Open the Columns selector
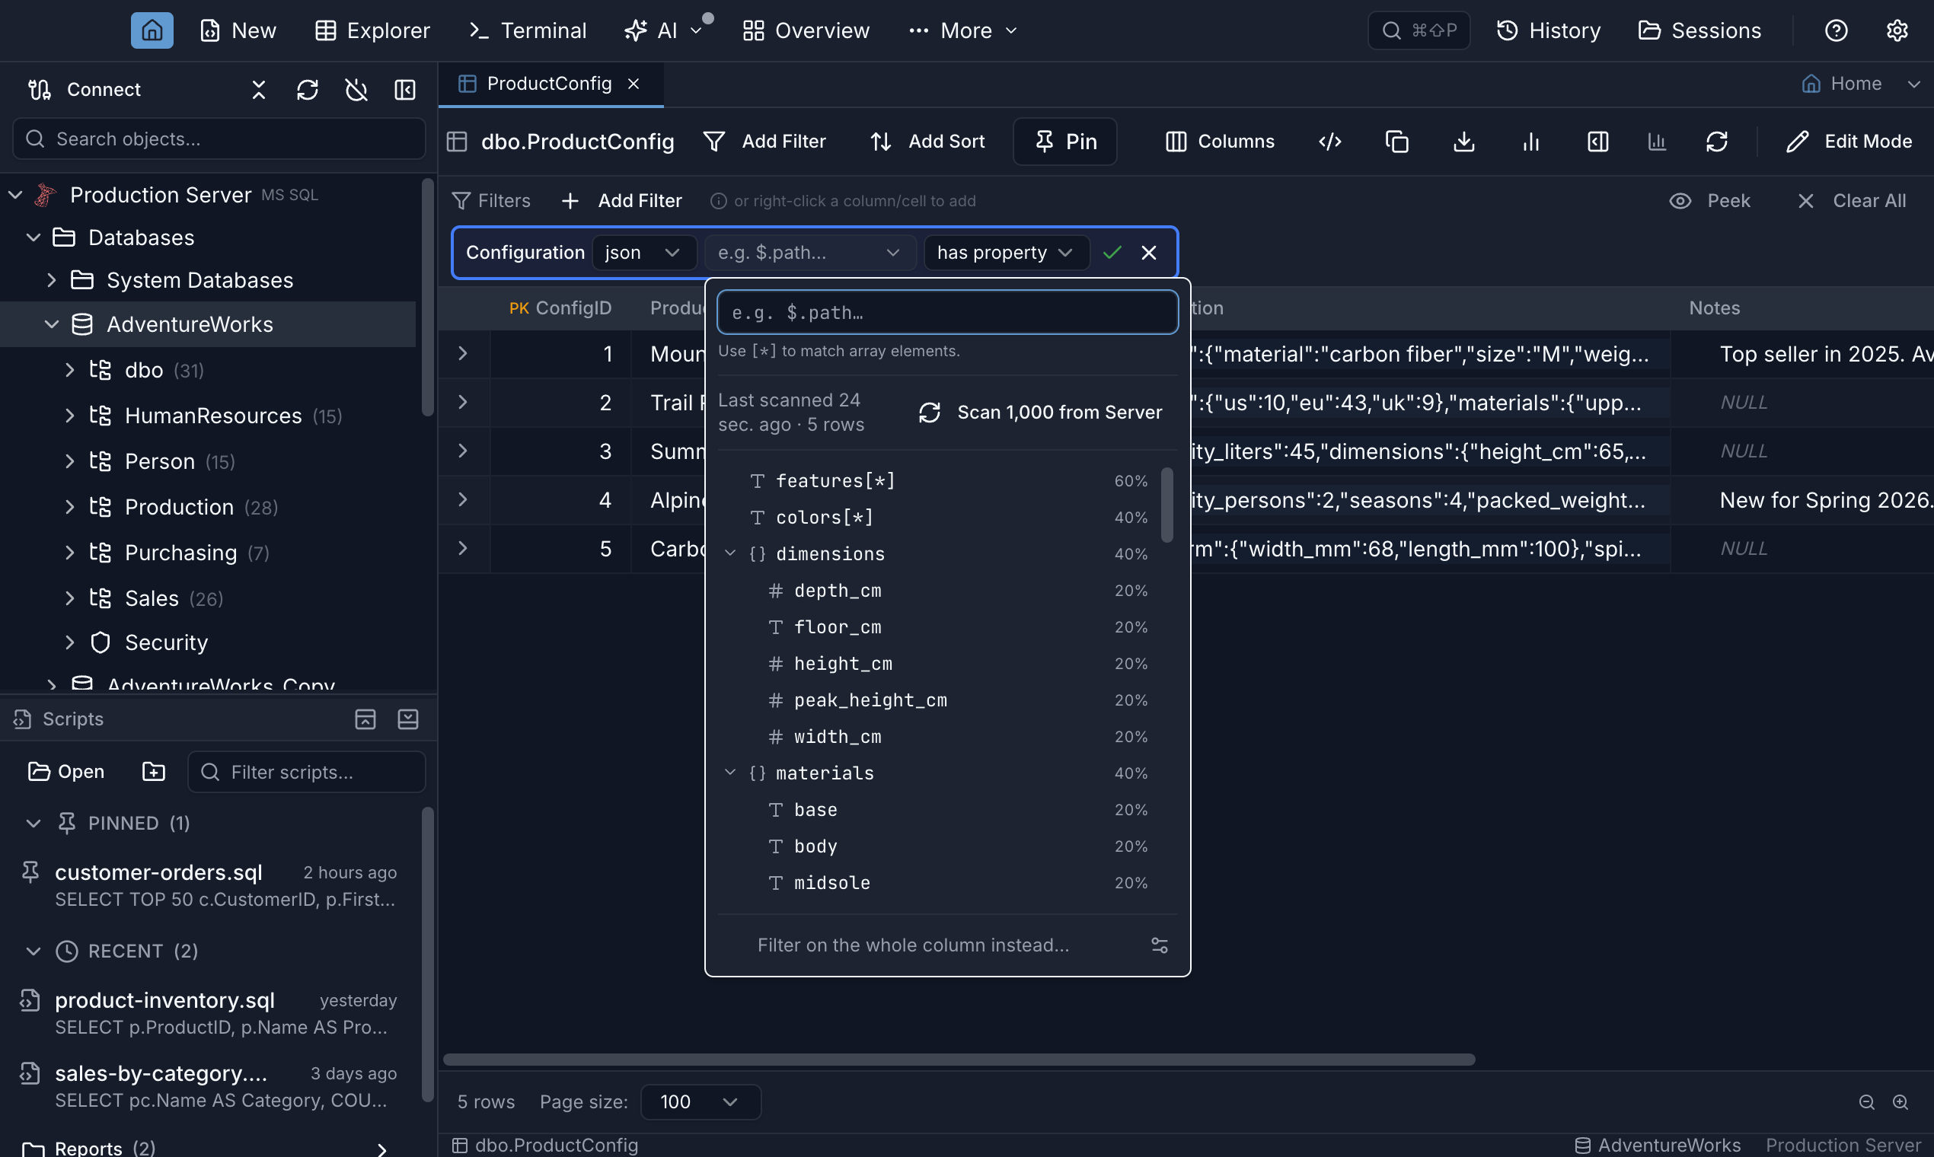Screen dimensions: 1934x1157 [x=1220, y=141]
